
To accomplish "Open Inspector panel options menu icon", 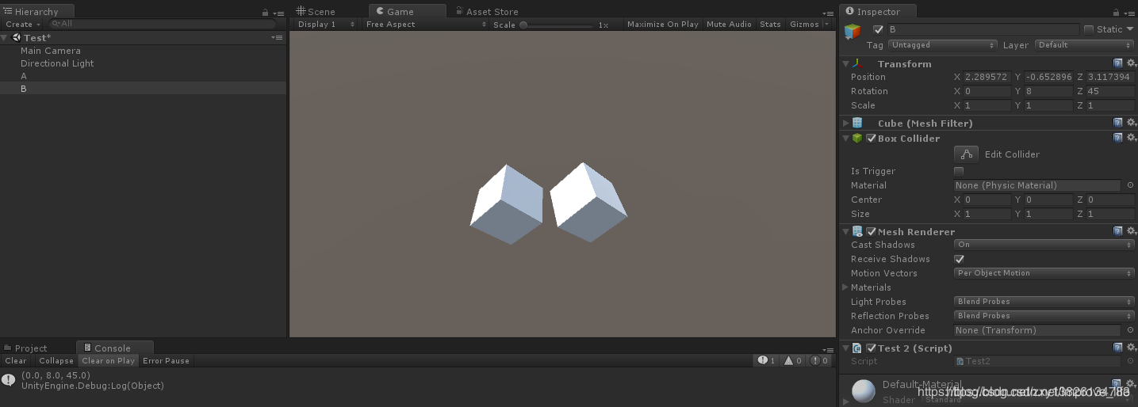I will (x=1129, y=13).
